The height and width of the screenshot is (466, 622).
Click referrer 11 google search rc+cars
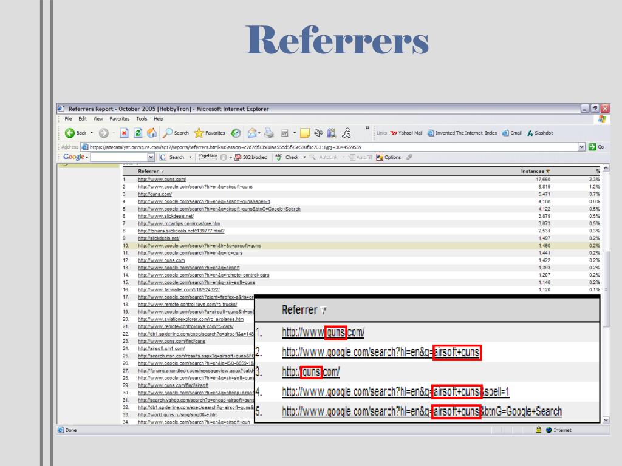click(190, 253)
